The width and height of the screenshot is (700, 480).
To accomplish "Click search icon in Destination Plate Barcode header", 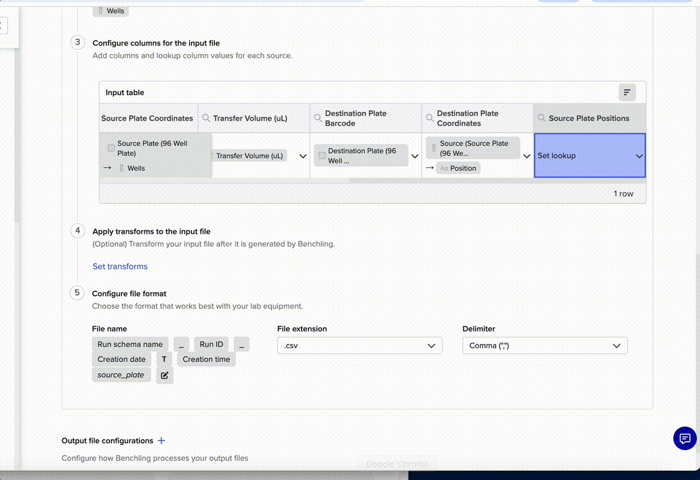I will tap(318, 118).
